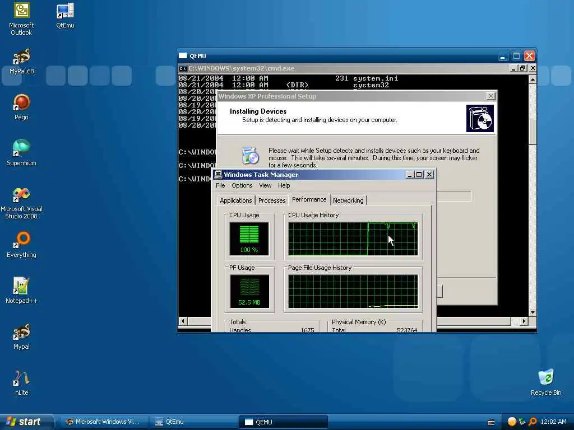Minimize the QEMU window
The image size is (574, 430).
point(503,56)
